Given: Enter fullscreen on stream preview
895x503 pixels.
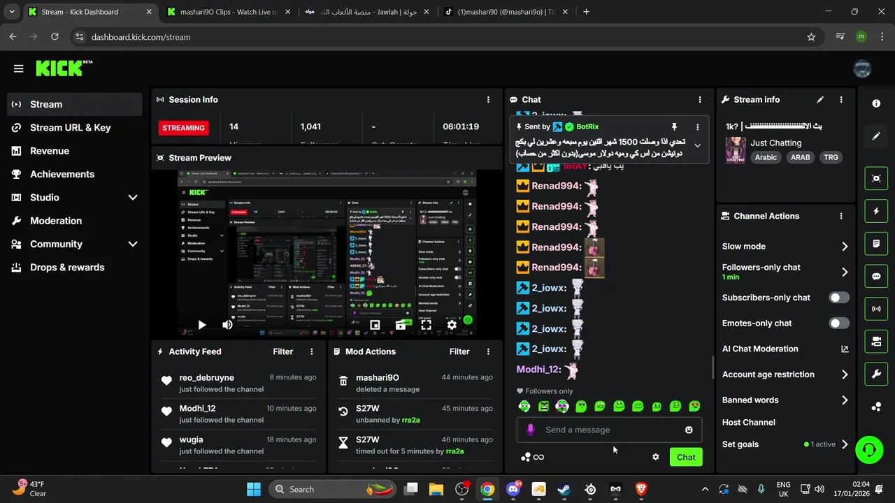Looking at the screenshot, I should pos(426,325).
